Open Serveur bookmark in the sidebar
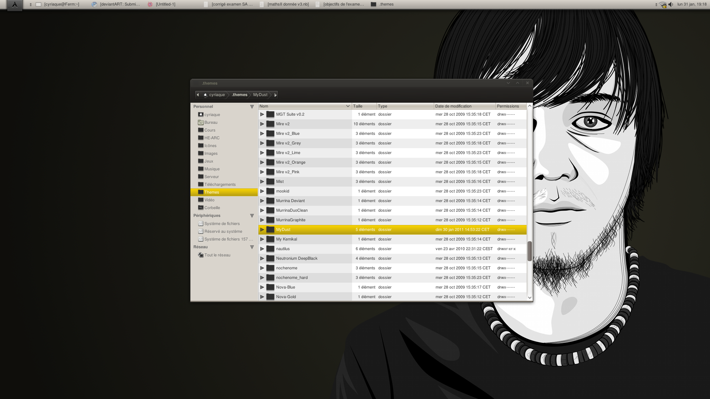Image resolution: width=710 pixels, height=399 pixels. (x=224, y=177)
